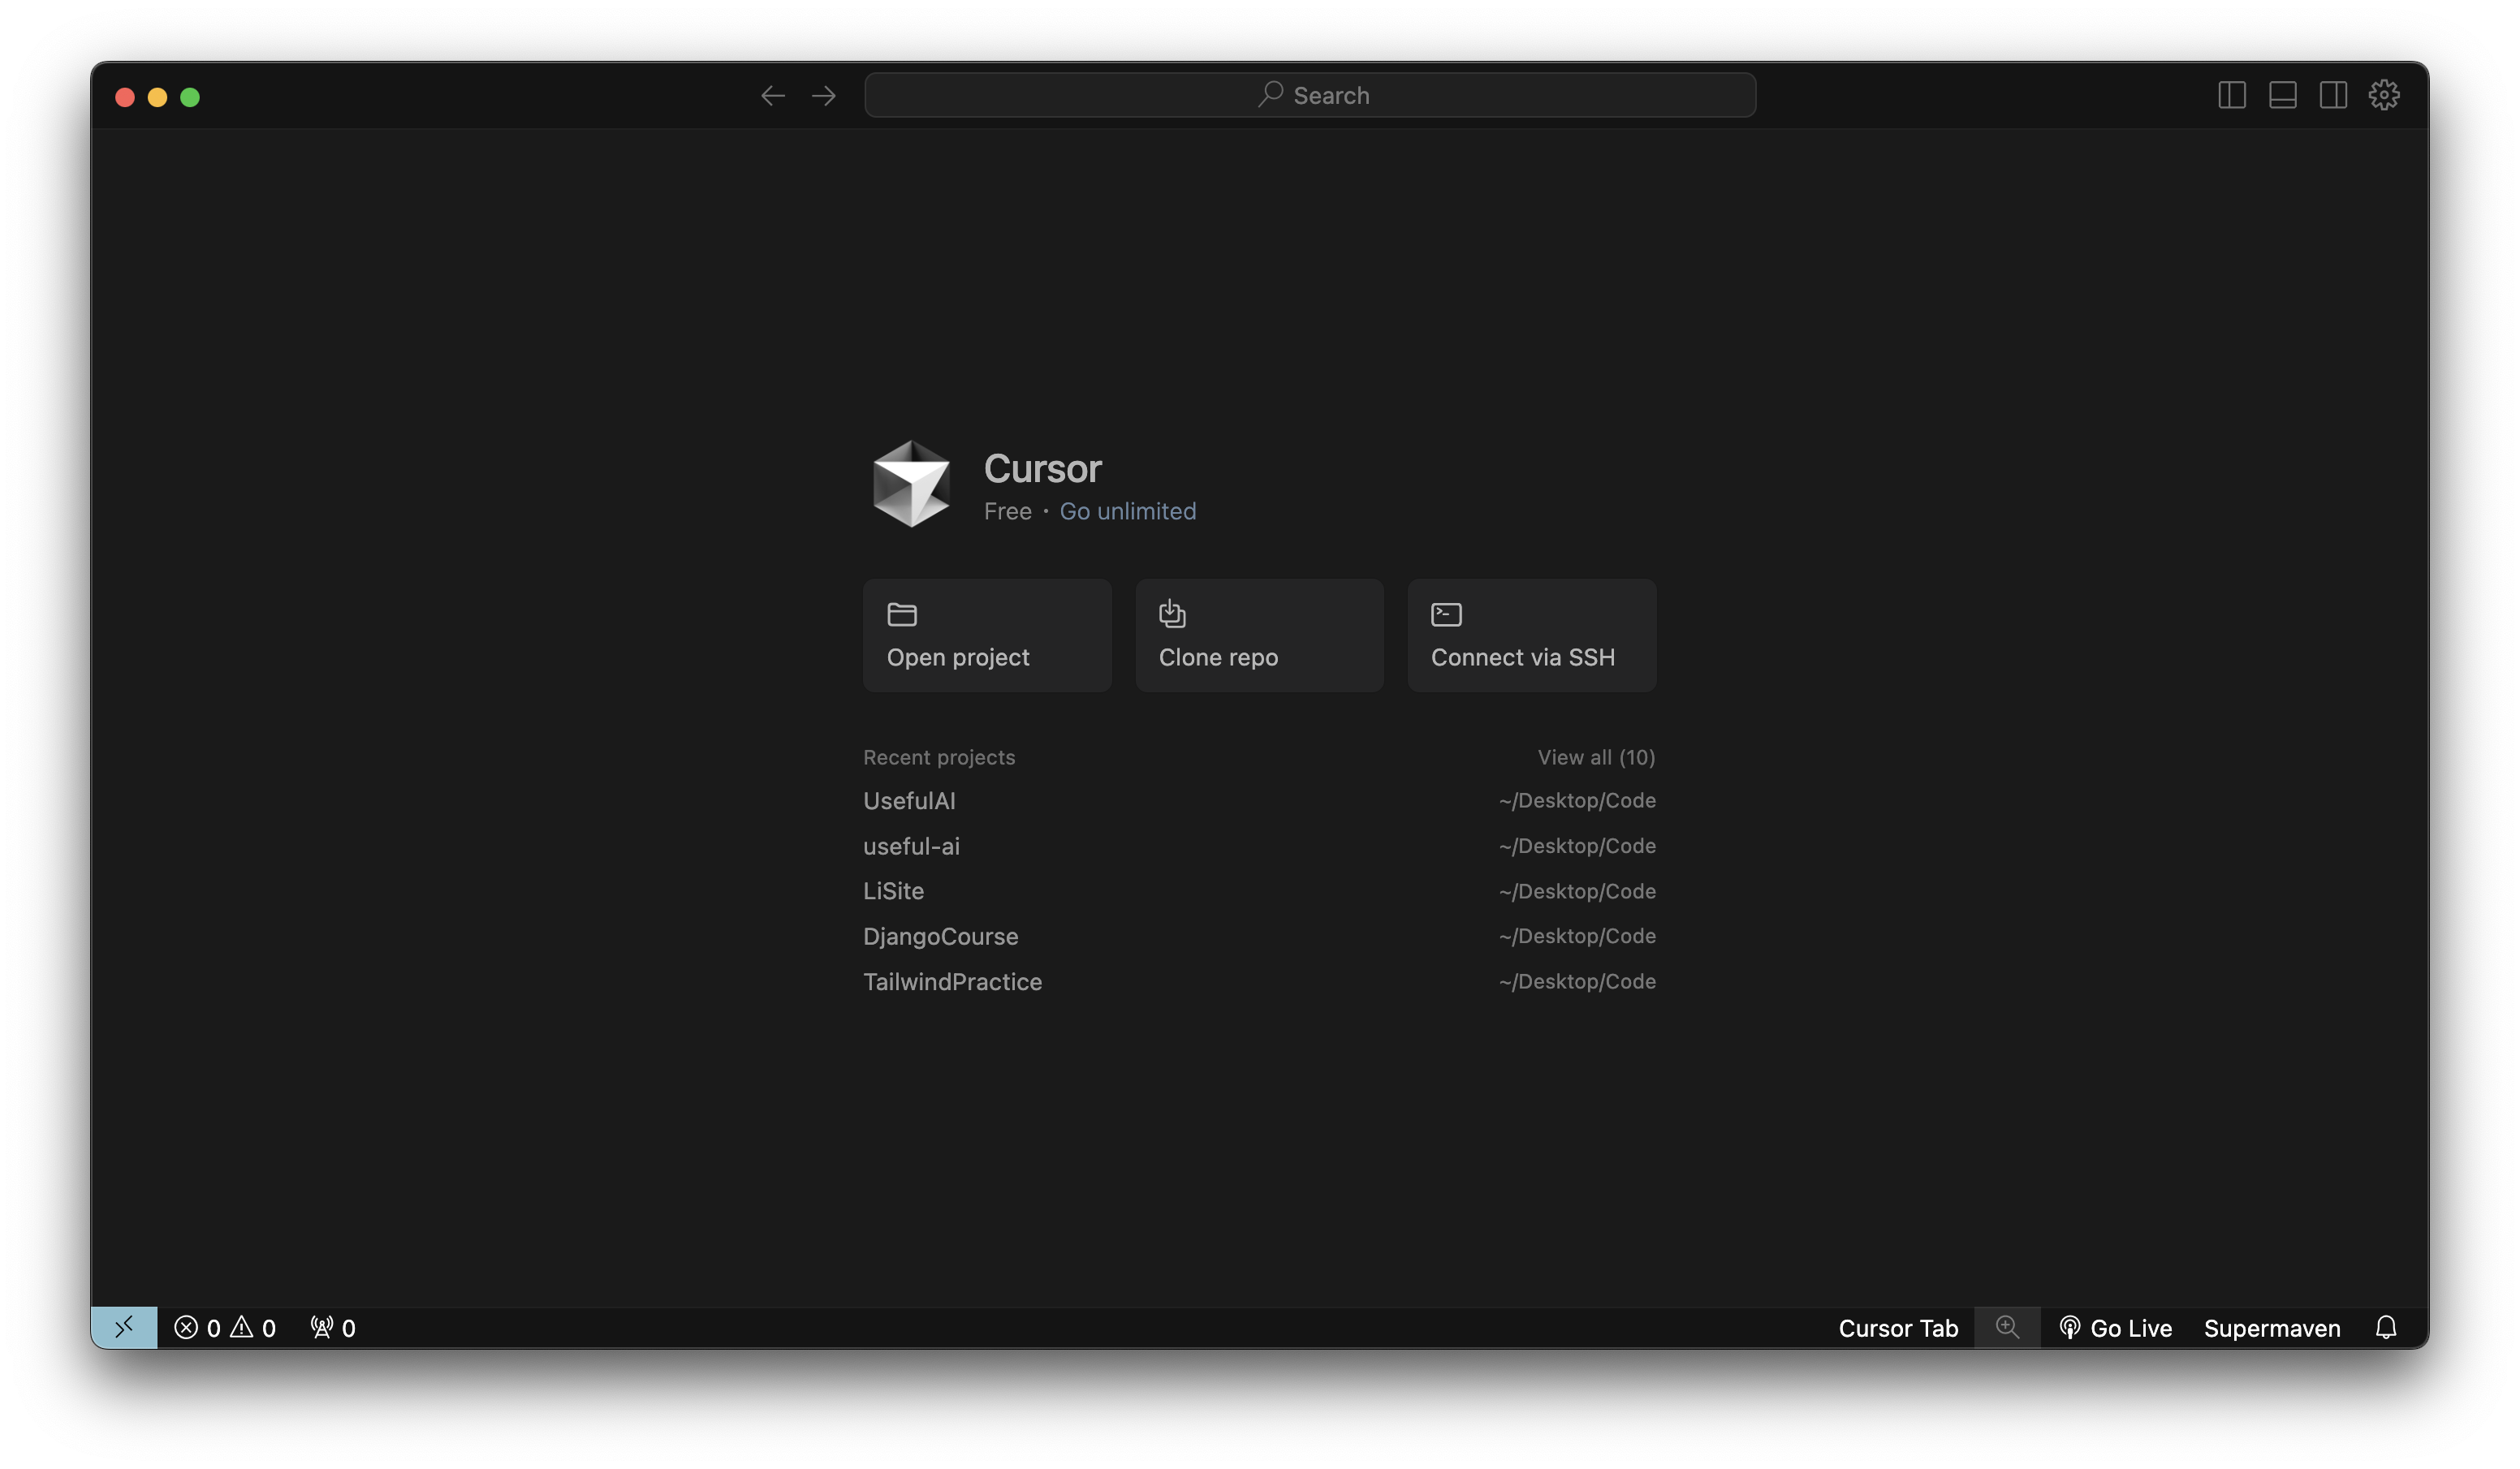Start Go Live from the status bar
The width and height of the screenshot is (2520, 1469).
coord(2117,1328)
